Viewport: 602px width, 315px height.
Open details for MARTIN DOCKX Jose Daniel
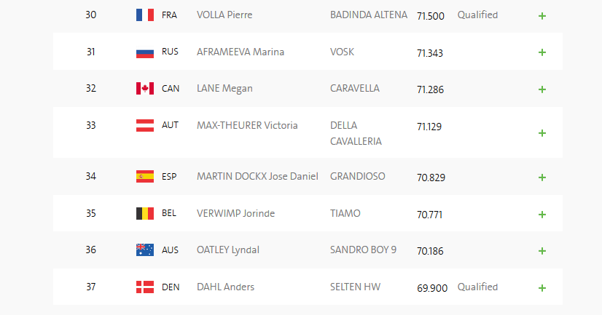point(542,177)
